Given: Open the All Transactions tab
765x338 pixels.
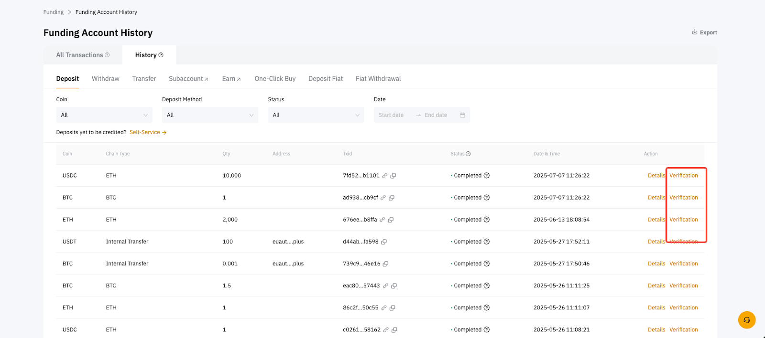Looking at the screenshot, I should coord(80,55).
